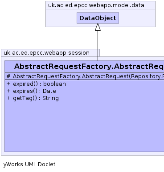Screen dimensions: 164x172
Task: Click the Date return type of expires()
Action: 49,91
